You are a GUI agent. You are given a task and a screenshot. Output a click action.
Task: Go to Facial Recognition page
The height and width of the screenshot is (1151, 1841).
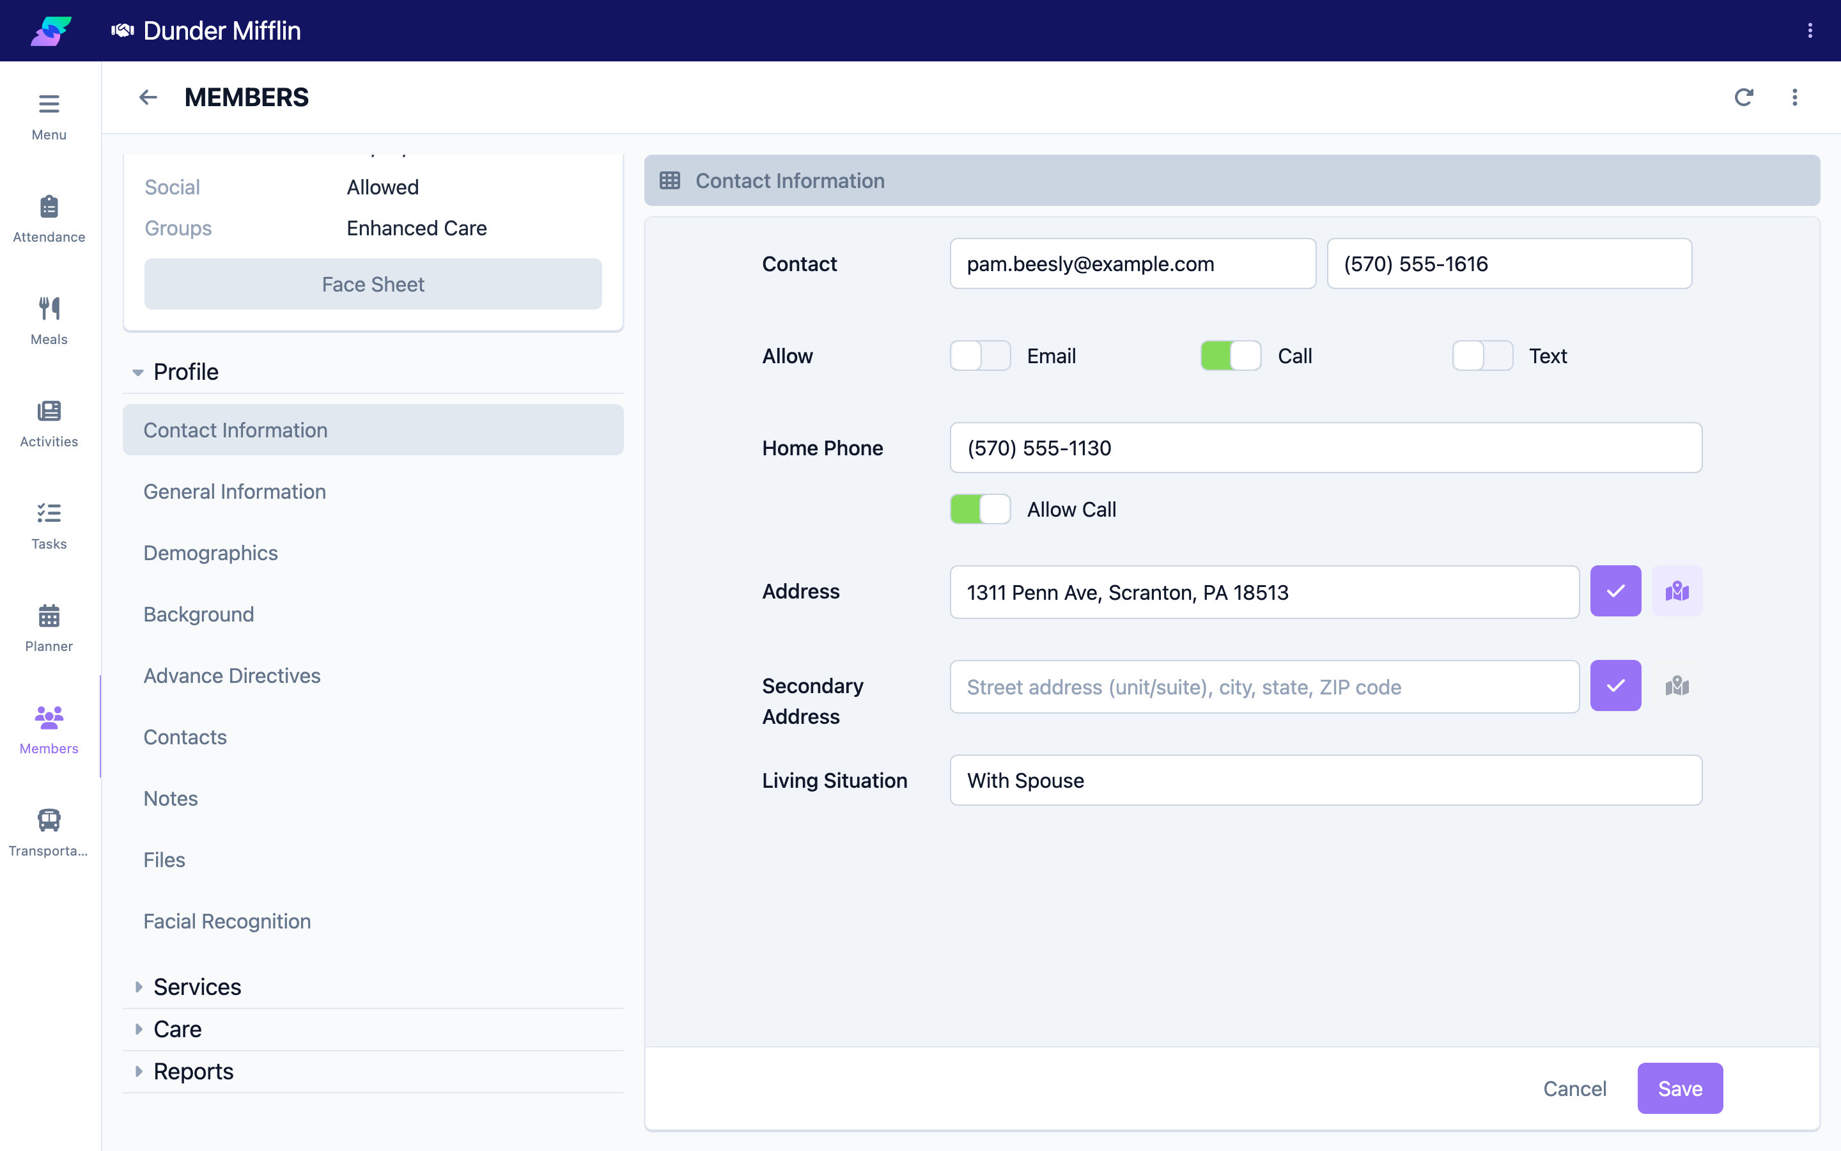click(373, 921)
